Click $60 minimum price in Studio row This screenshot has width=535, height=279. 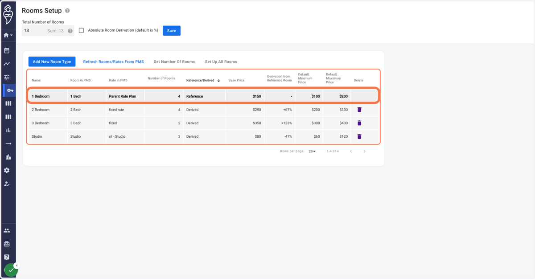coord(309,136)
